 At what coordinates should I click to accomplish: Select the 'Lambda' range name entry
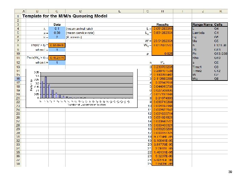pyautogui.click(x=198, y=33)
